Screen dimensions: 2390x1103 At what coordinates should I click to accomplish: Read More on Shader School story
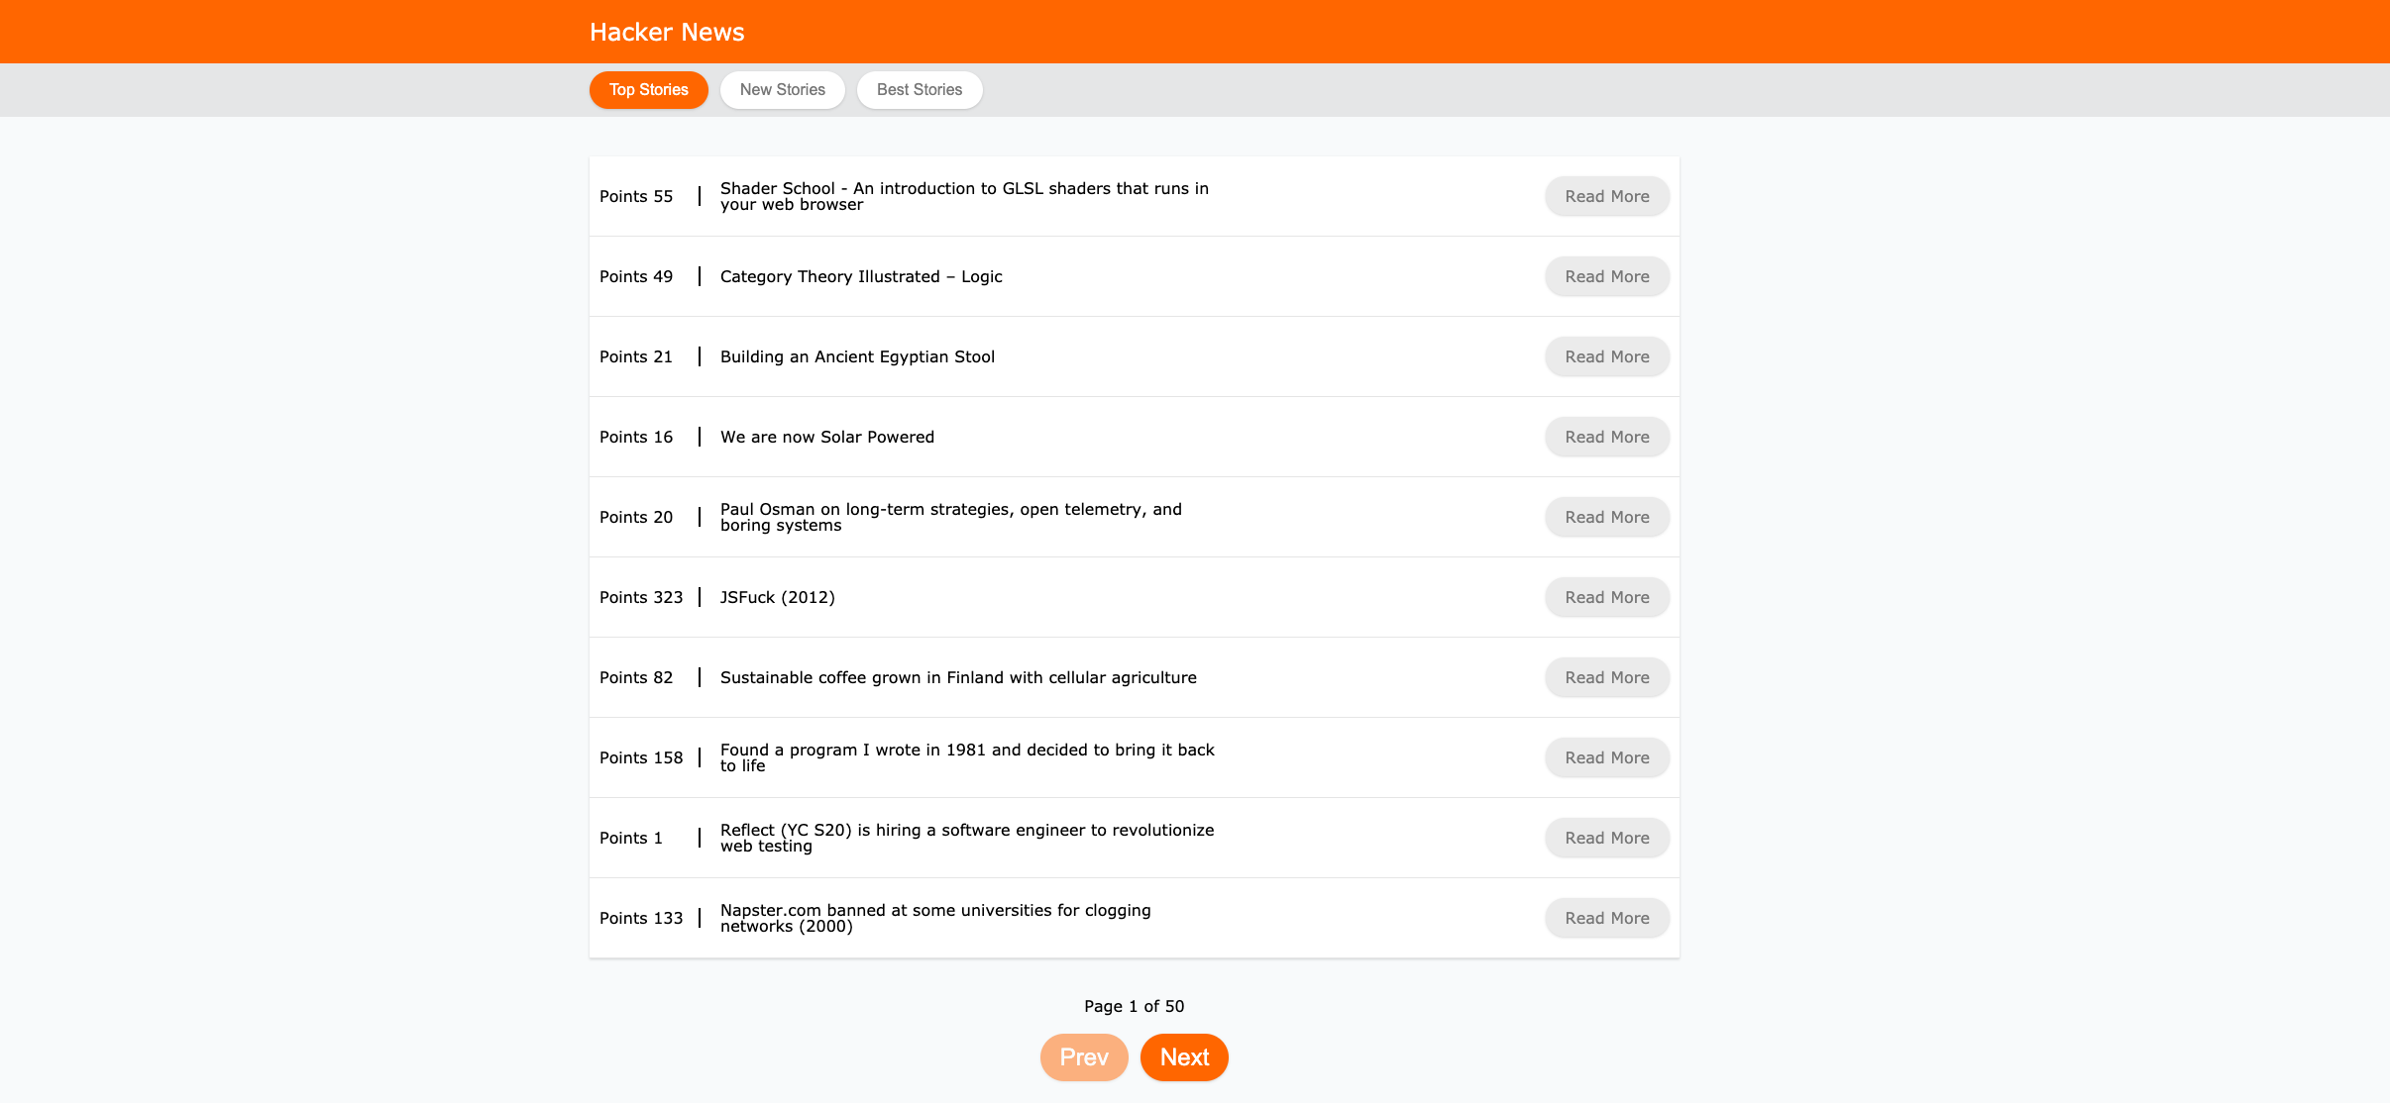[x=1606, y=197]
